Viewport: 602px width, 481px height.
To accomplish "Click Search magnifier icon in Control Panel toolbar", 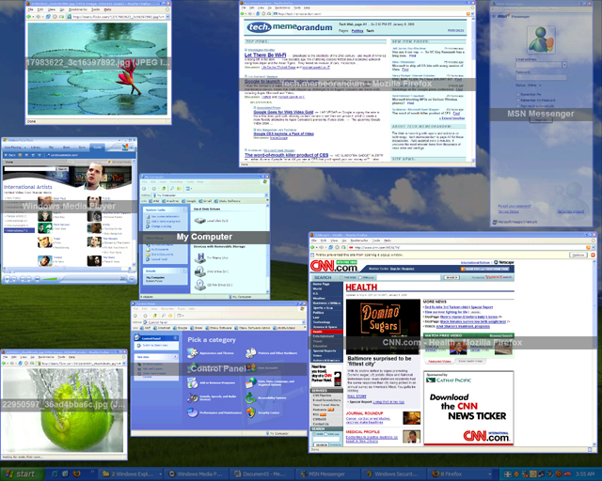I will [x=163, y=316].
